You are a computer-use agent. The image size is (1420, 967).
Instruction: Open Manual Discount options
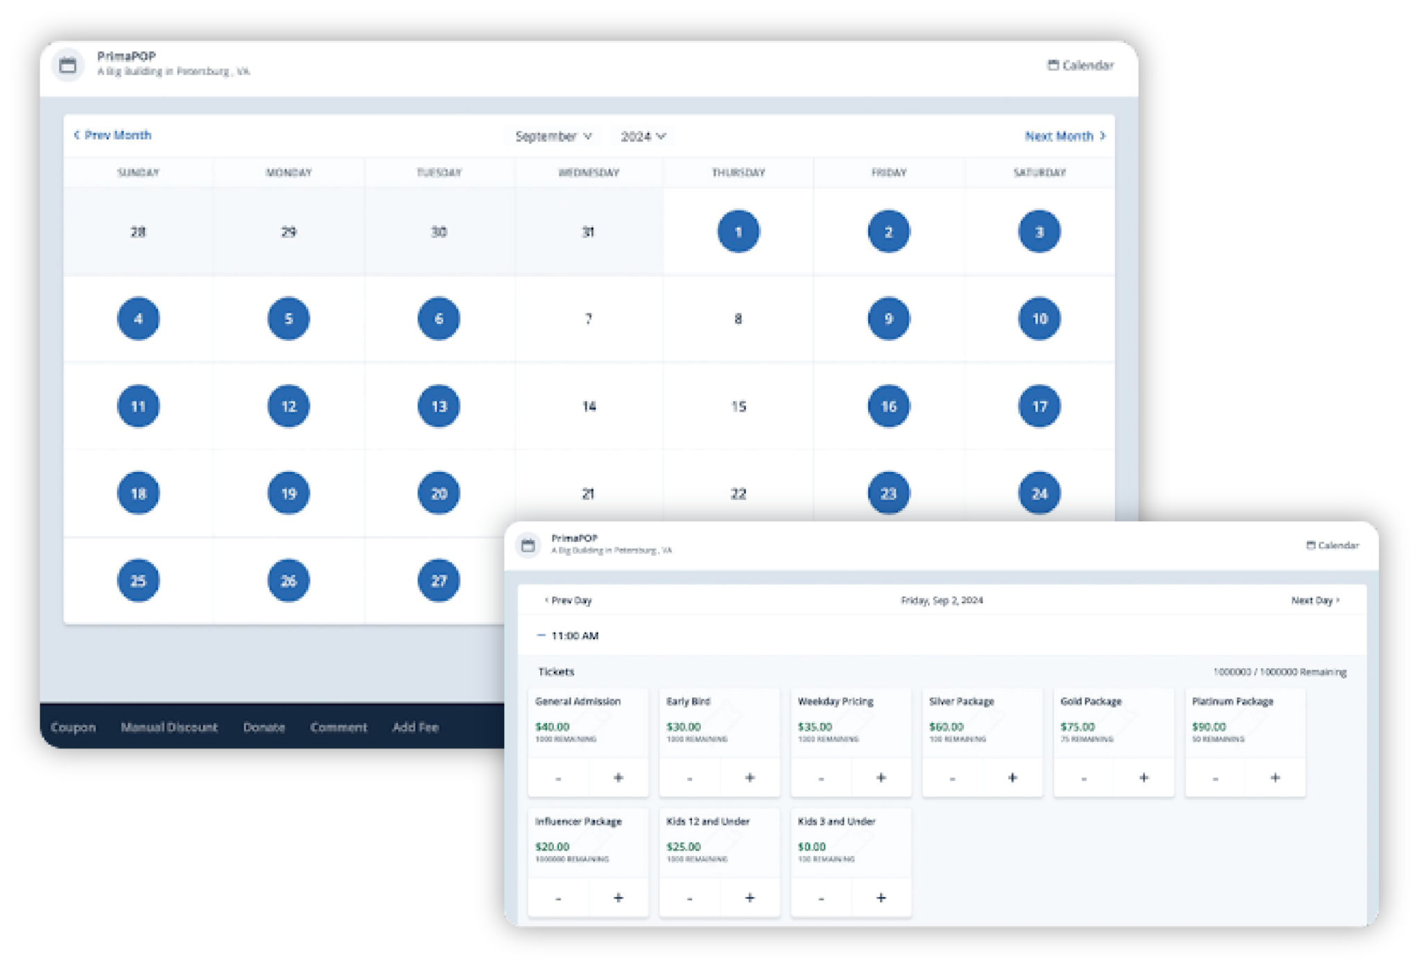point(170,727)
